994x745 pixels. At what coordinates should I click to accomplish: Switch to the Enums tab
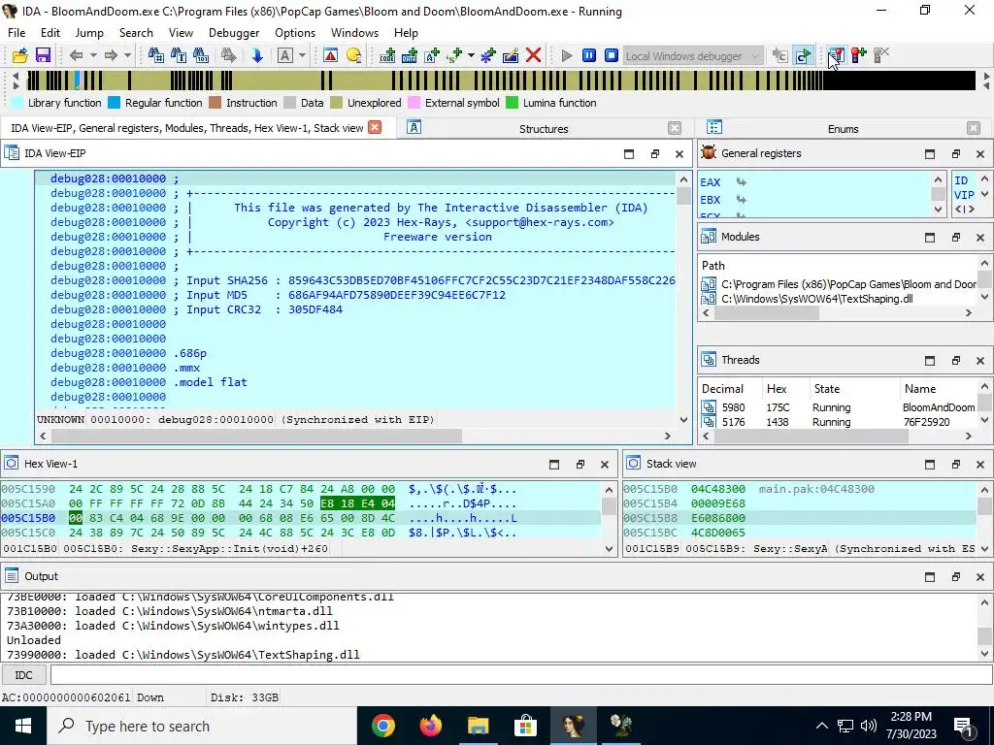click(x=843, y=129)
